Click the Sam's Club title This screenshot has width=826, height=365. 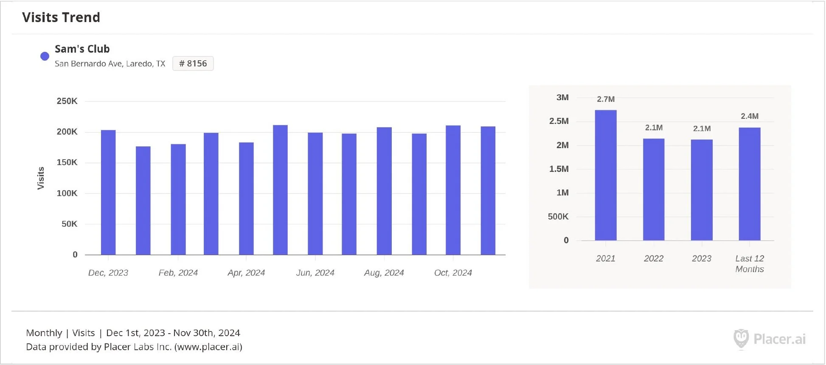(x=82, y=49)
